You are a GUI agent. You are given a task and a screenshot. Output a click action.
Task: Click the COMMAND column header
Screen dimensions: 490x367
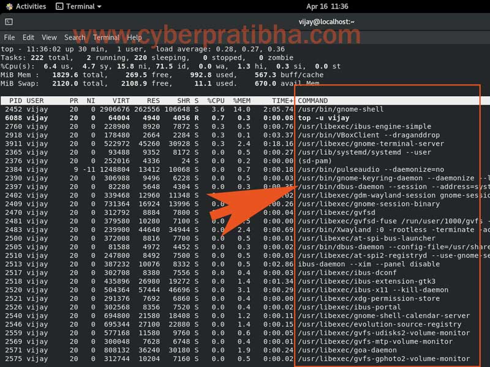click(312, 100)
